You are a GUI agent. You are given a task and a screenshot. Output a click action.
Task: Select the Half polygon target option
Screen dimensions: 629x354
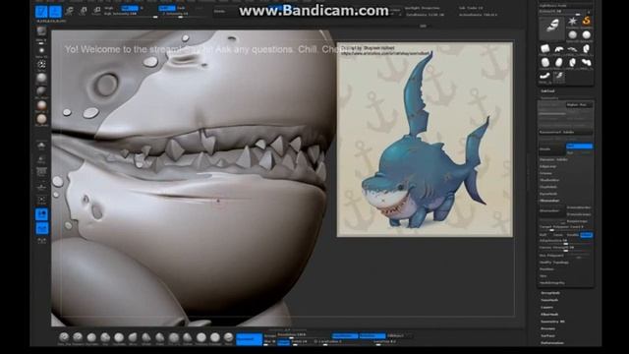[543, 235]
